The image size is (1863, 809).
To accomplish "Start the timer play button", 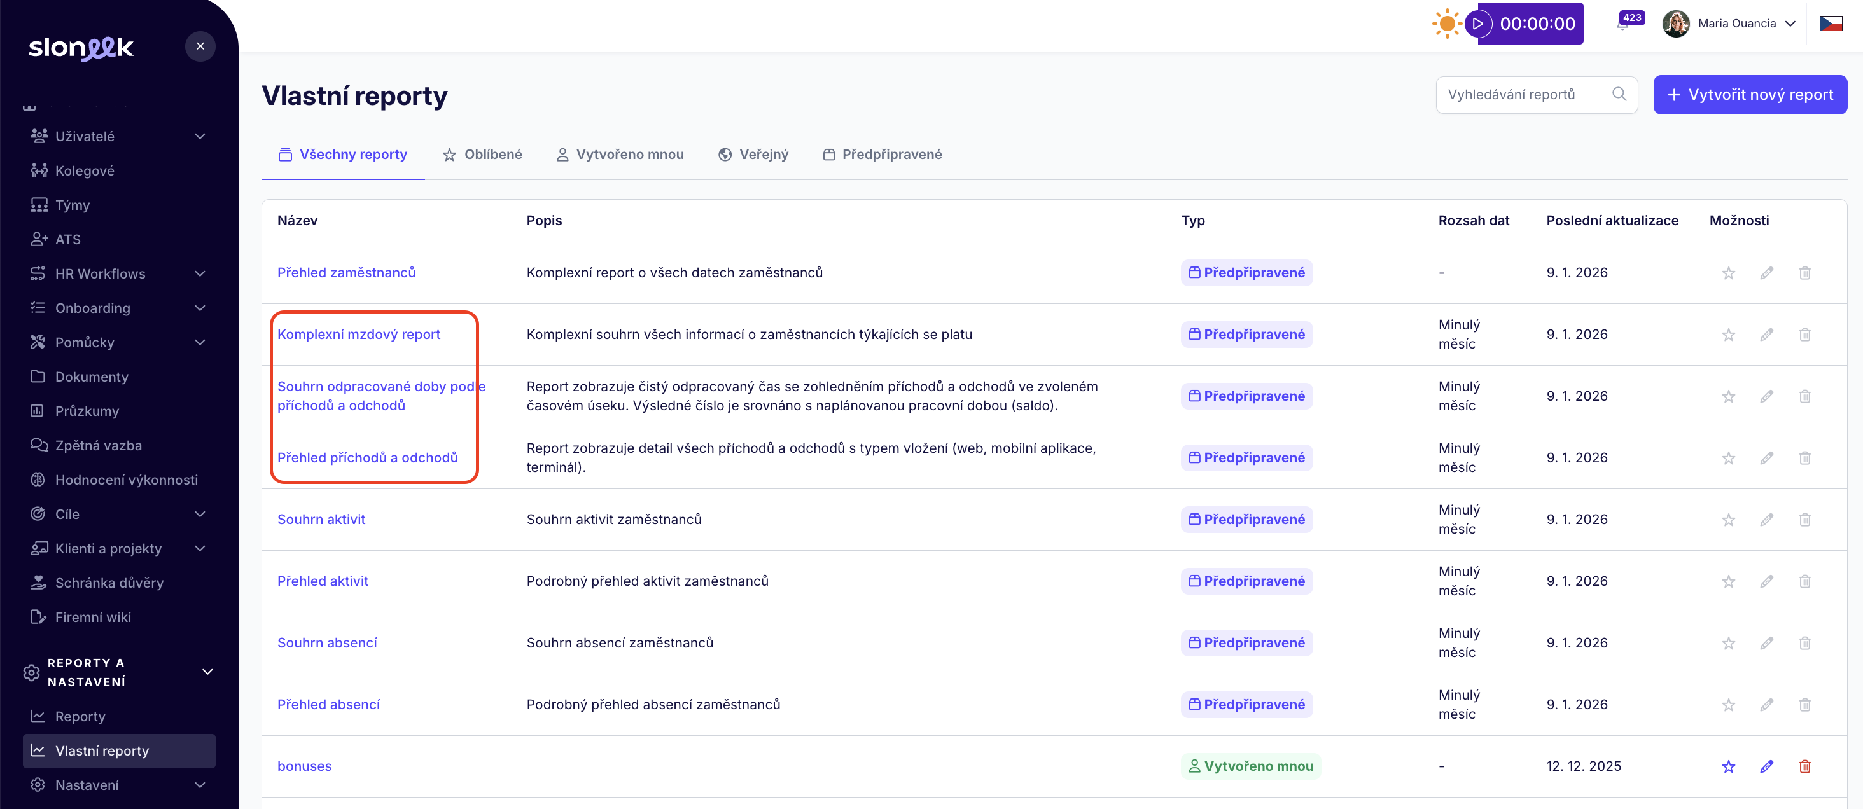I will [x=1478, y=24].
